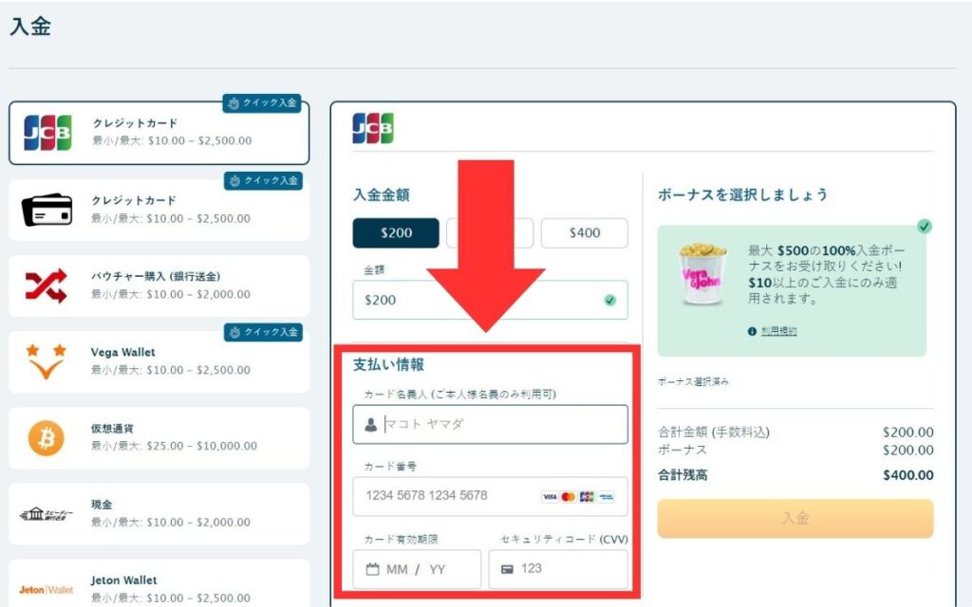Select Jeton Wallet payment logo

[47, 589]
